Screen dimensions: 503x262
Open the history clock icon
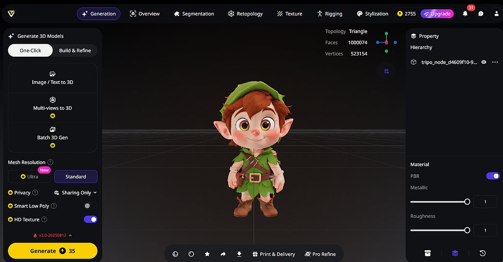click(482, 253)
